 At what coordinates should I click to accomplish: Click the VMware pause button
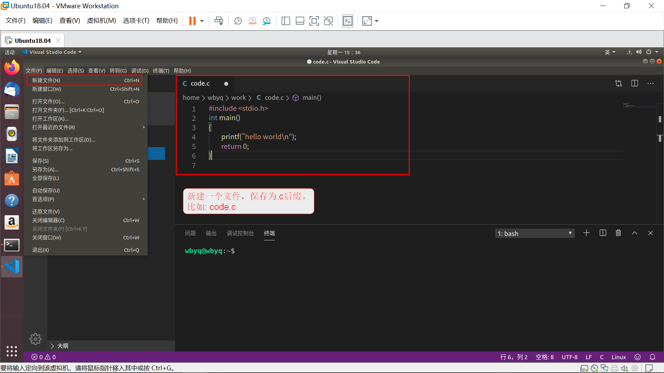(x=192, y=21)
